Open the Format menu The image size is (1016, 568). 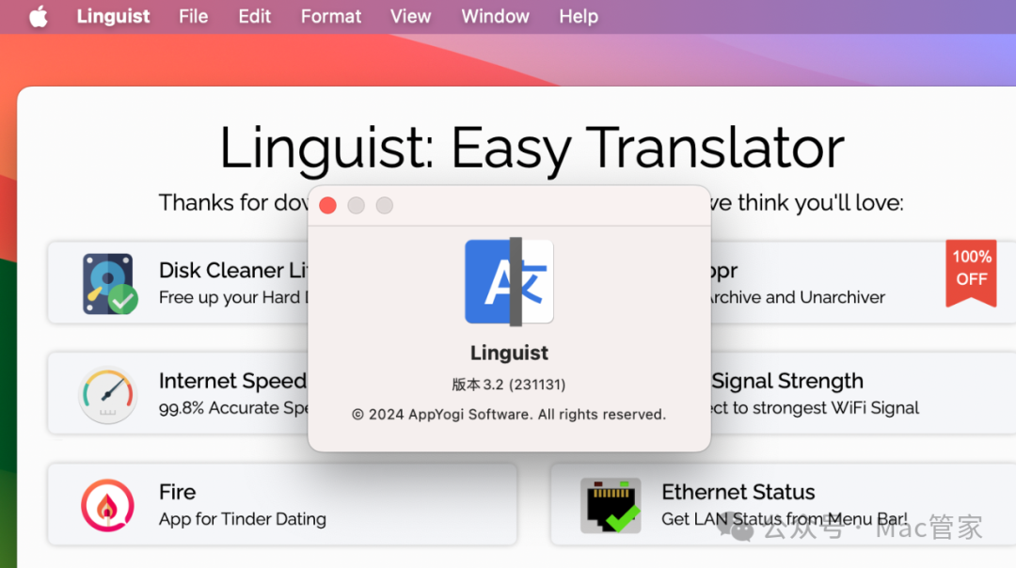(330, 16)
